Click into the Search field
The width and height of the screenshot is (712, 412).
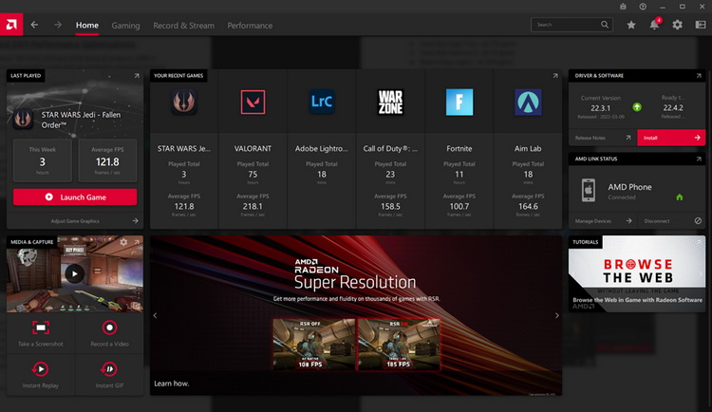pyautogui.click(x=570, y=25)
